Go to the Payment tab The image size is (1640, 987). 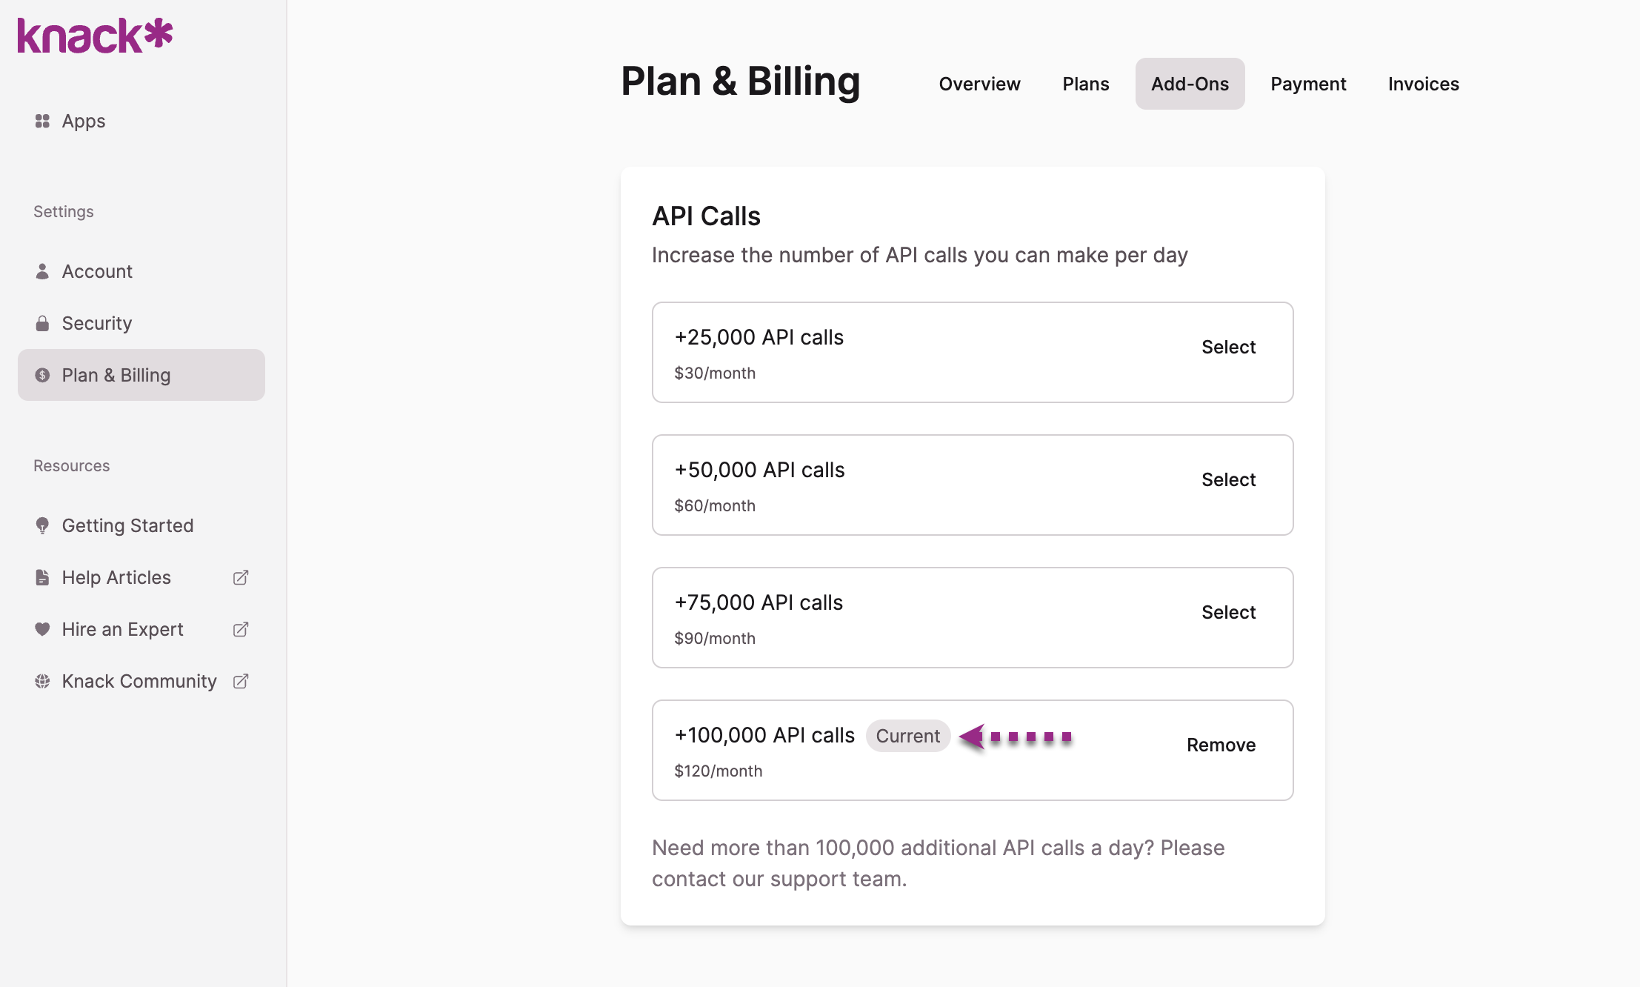1308,84
